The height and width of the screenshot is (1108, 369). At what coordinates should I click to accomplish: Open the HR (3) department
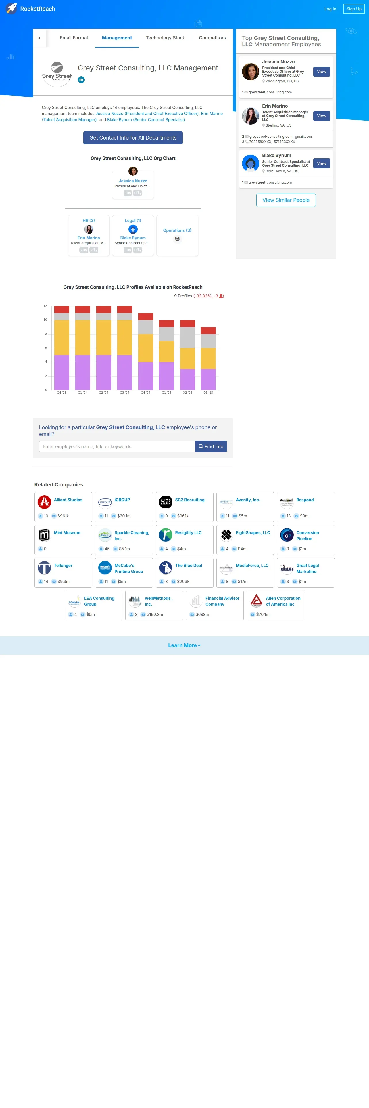tap(89, 221)
